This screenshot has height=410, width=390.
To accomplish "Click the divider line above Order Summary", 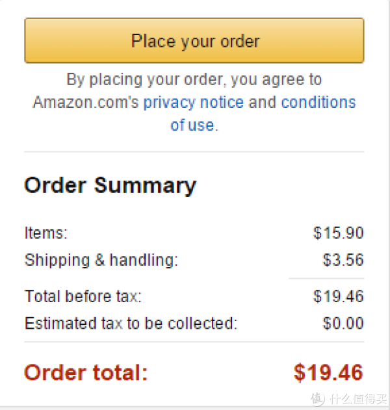I will click(194, 151).
